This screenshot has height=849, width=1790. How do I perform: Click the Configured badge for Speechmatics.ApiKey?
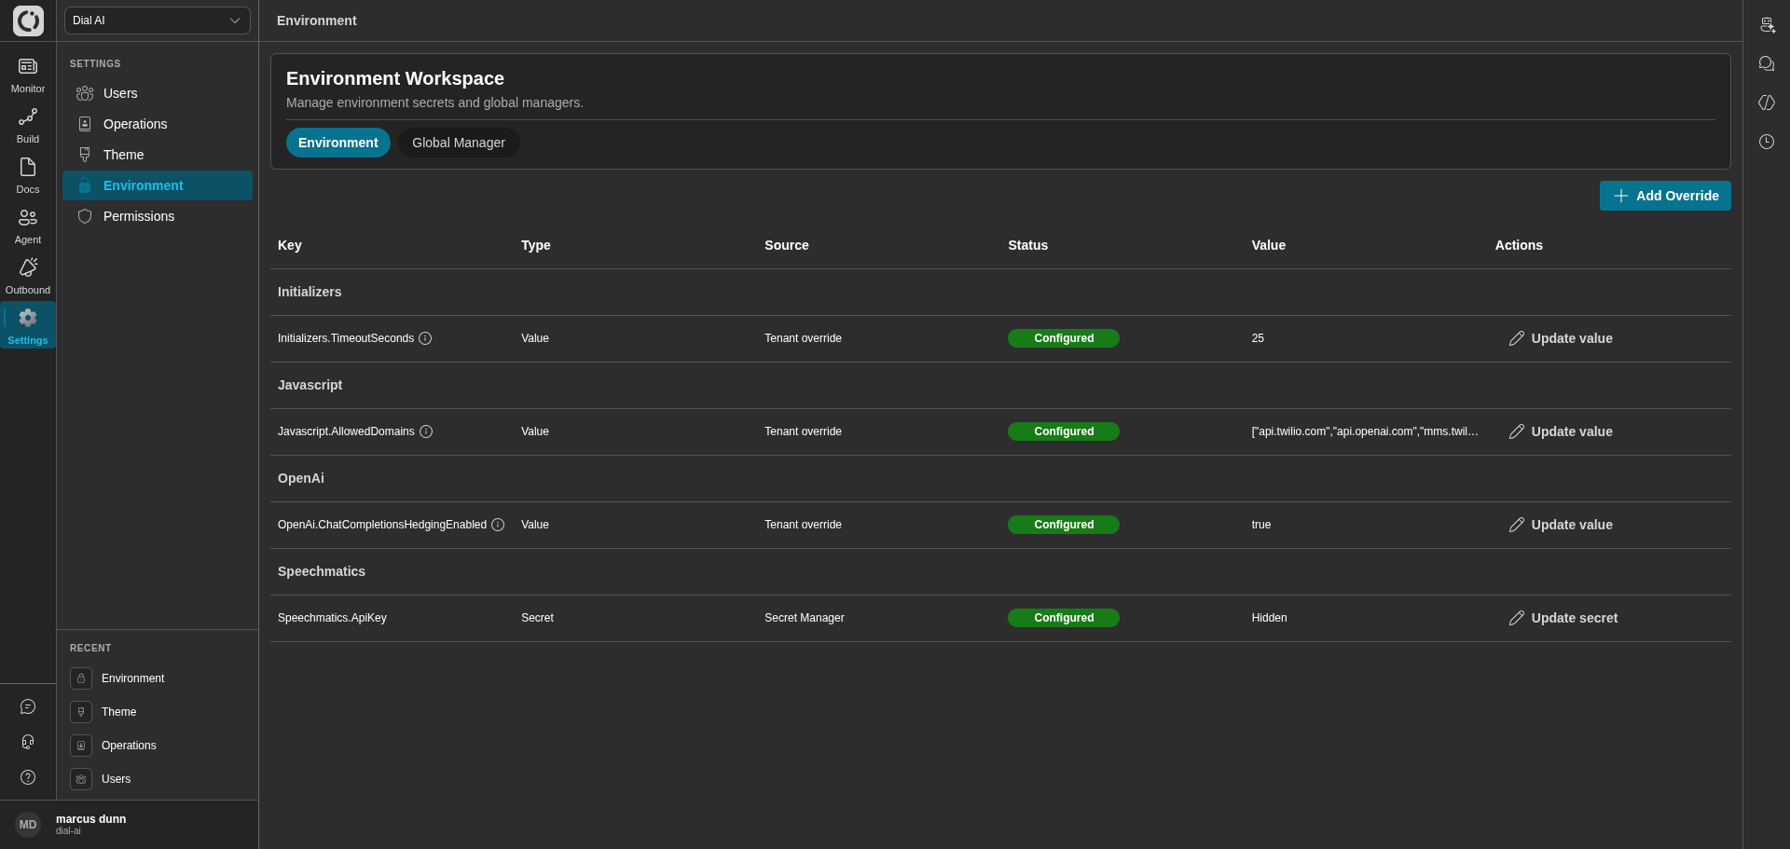[1064, 618]
